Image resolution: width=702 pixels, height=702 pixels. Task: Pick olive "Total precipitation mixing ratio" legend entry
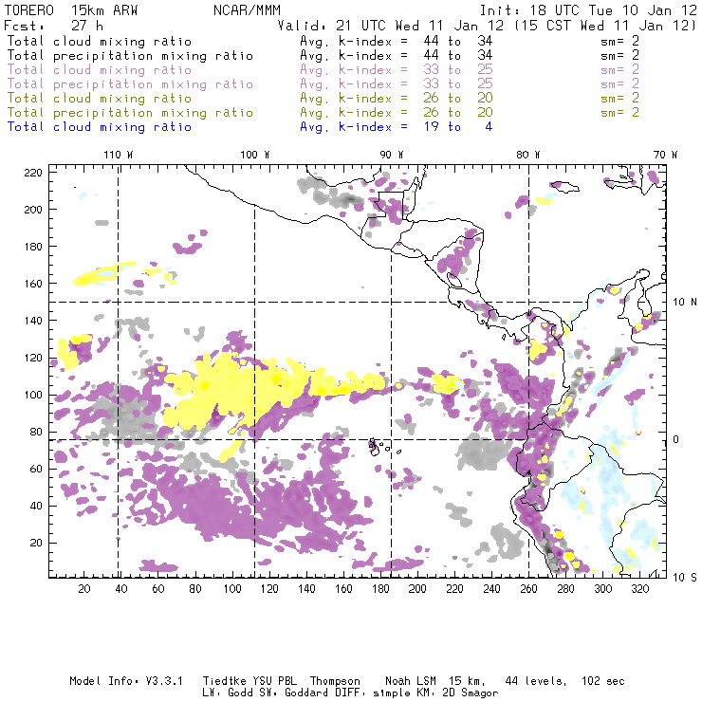130,112
